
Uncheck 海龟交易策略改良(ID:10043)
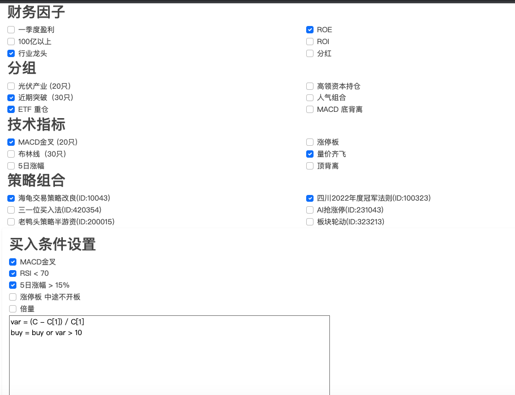[11, 198]
